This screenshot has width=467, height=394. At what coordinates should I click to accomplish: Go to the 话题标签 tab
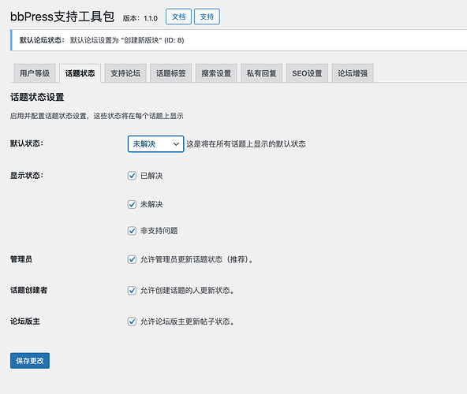tap(171, 73)
